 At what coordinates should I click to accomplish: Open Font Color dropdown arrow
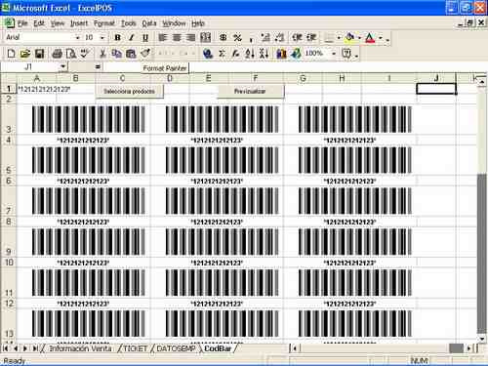click(380, 38)
